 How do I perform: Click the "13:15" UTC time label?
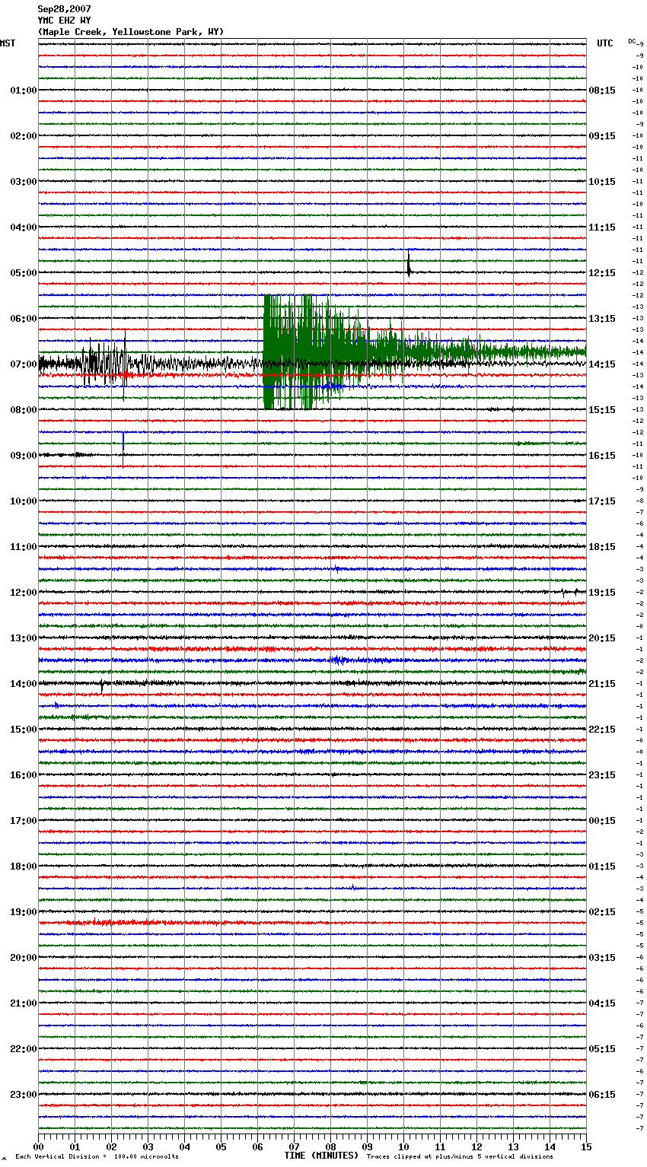click(x=602, y=319)
